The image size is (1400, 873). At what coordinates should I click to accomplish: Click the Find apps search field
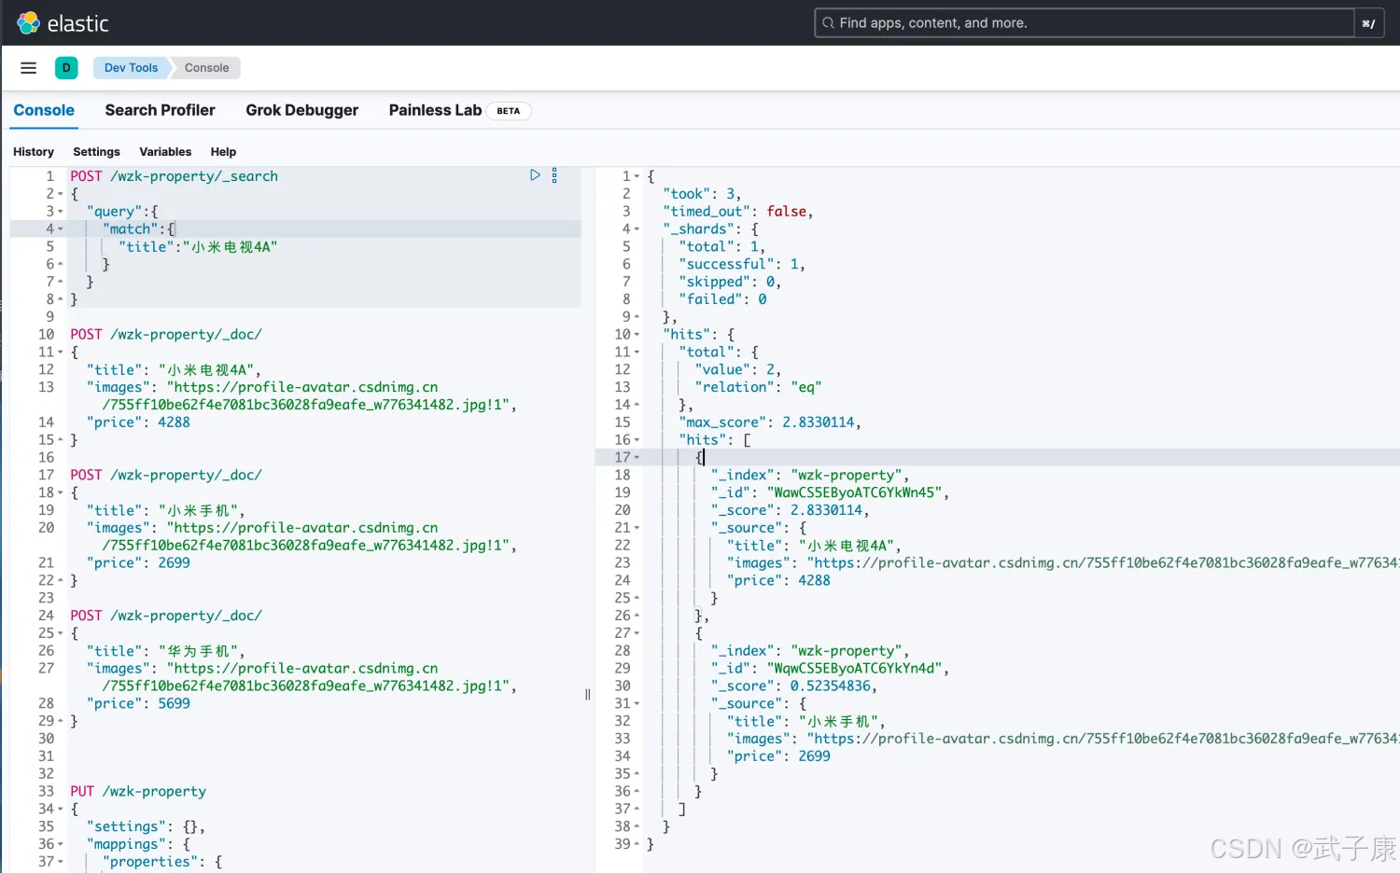(1083, 23)
